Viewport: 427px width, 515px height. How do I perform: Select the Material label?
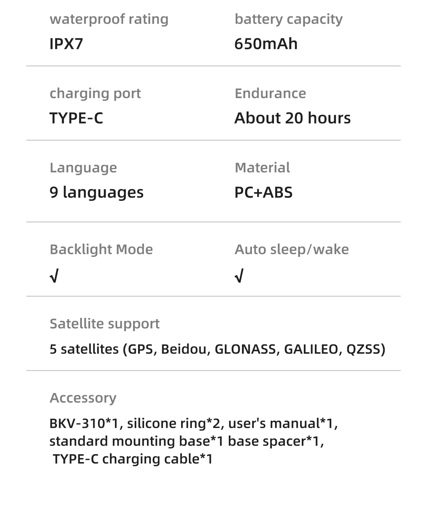[262, 168]
